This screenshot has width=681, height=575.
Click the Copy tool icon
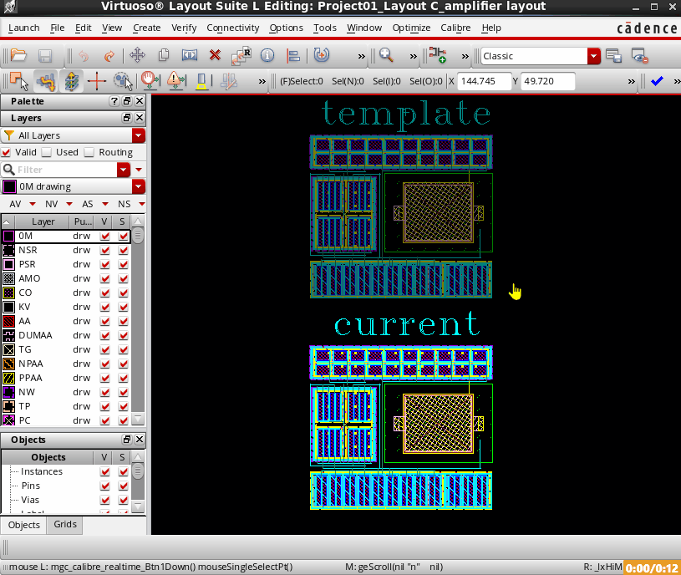[x=164, y=56]
